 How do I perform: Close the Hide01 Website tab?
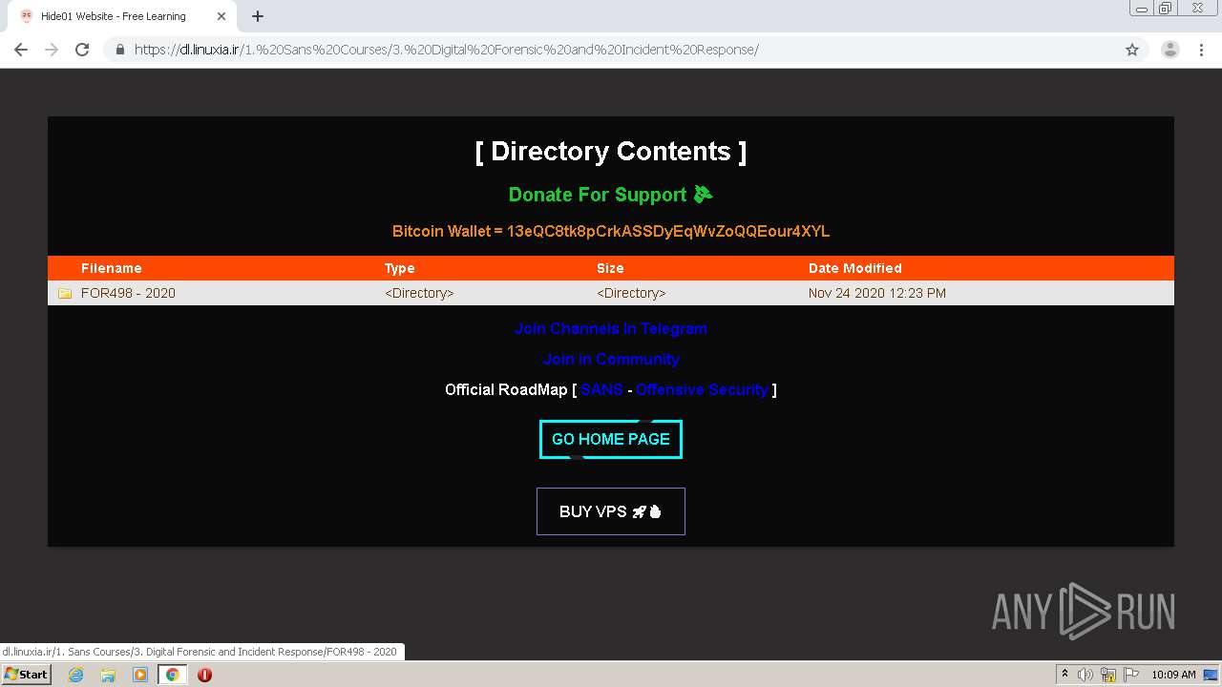[221, 16]
